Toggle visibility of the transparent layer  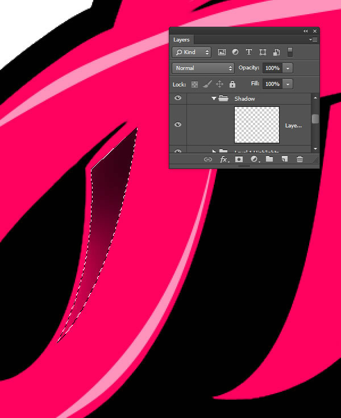point(178,125)
